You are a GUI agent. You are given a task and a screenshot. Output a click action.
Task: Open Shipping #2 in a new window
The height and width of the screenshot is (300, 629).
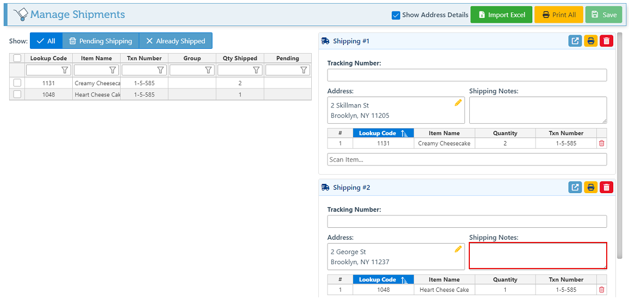coord(575,188)
